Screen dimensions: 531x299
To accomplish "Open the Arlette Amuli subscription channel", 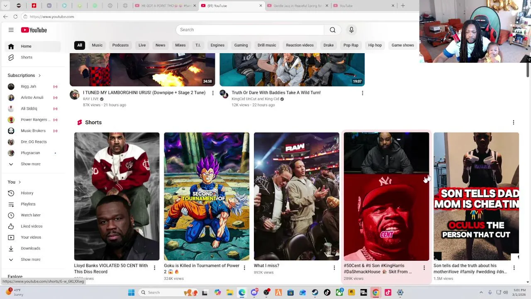I will click(x=32, y=98).
